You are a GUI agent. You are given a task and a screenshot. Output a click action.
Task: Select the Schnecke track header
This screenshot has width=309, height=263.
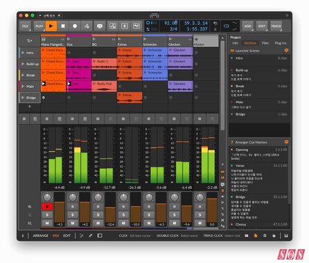pyautogui.click(x=155, y=42)
